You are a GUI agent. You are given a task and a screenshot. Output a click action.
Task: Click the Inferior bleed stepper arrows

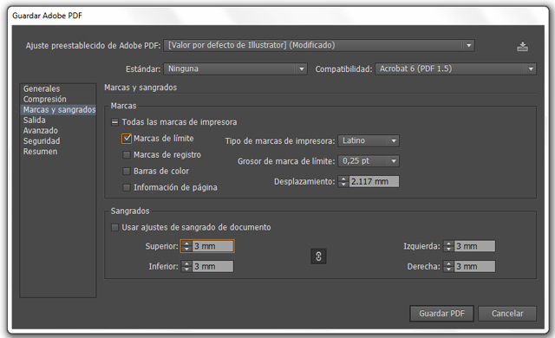point(186,267)
